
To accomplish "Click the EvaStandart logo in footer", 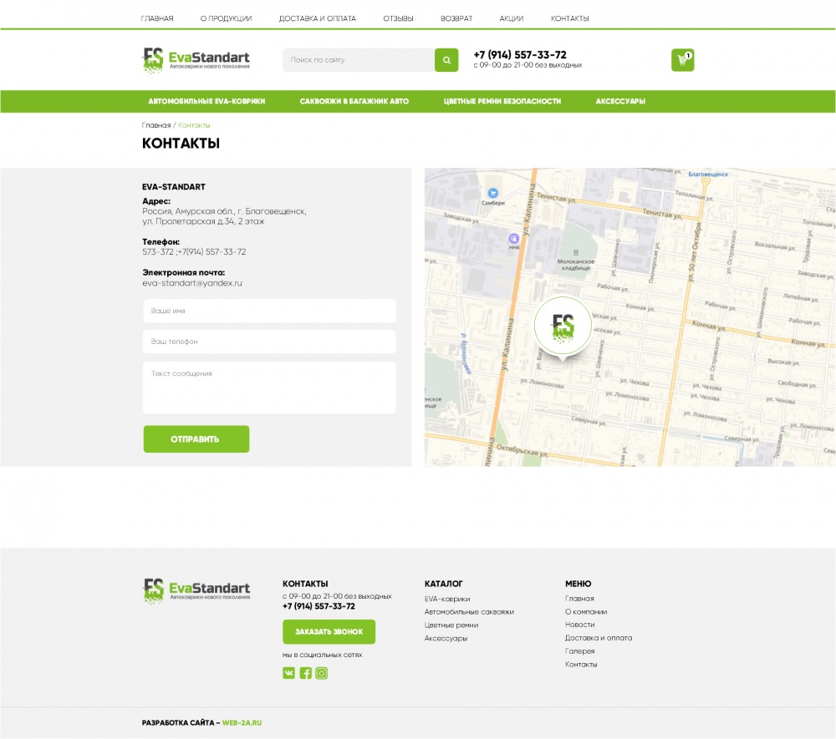I will coord(196,590).
